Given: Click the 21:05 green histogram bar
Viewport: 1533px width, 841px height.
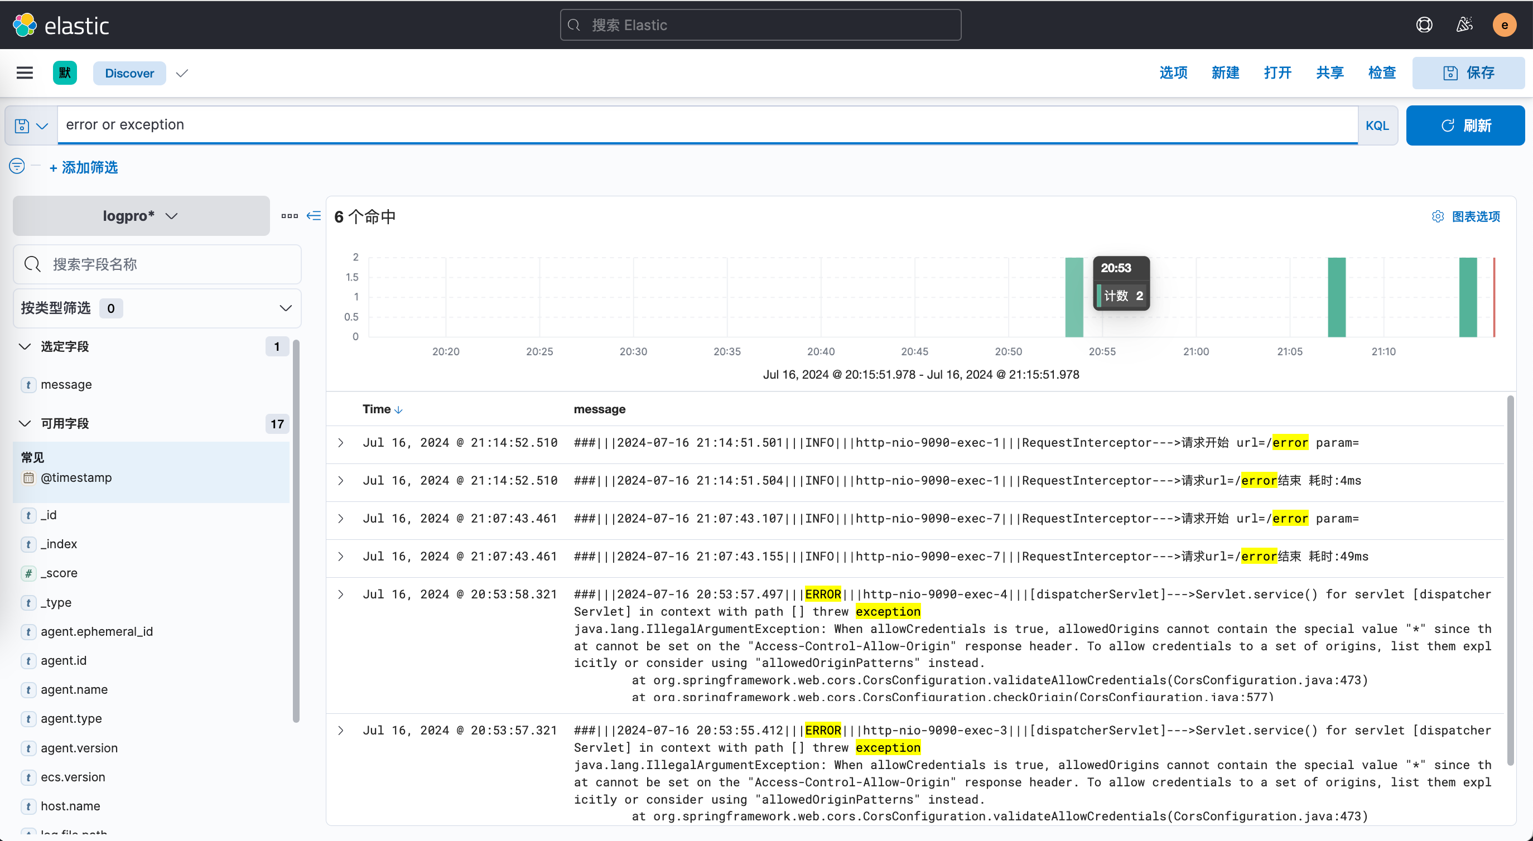Looking at the screenshot, I should [1337, 297].
